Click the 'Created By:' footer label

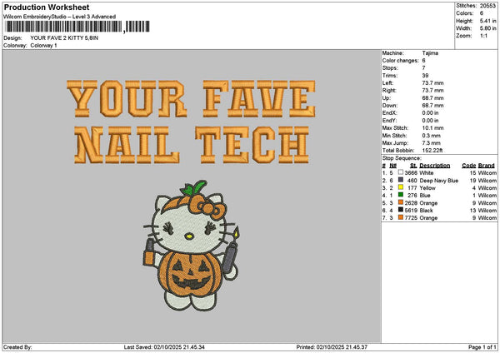[x=17, y=347]
